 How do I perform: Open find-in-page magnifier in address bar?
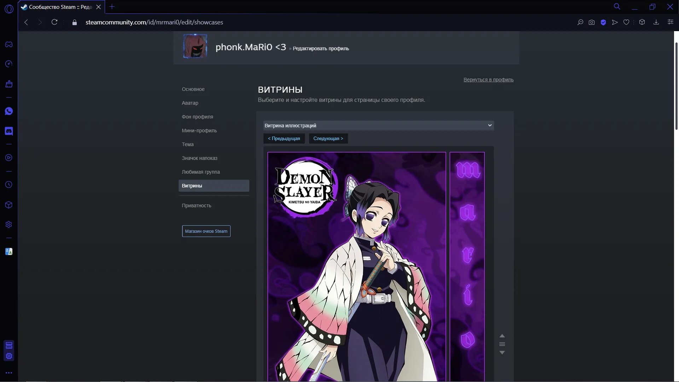coord(580,22)
